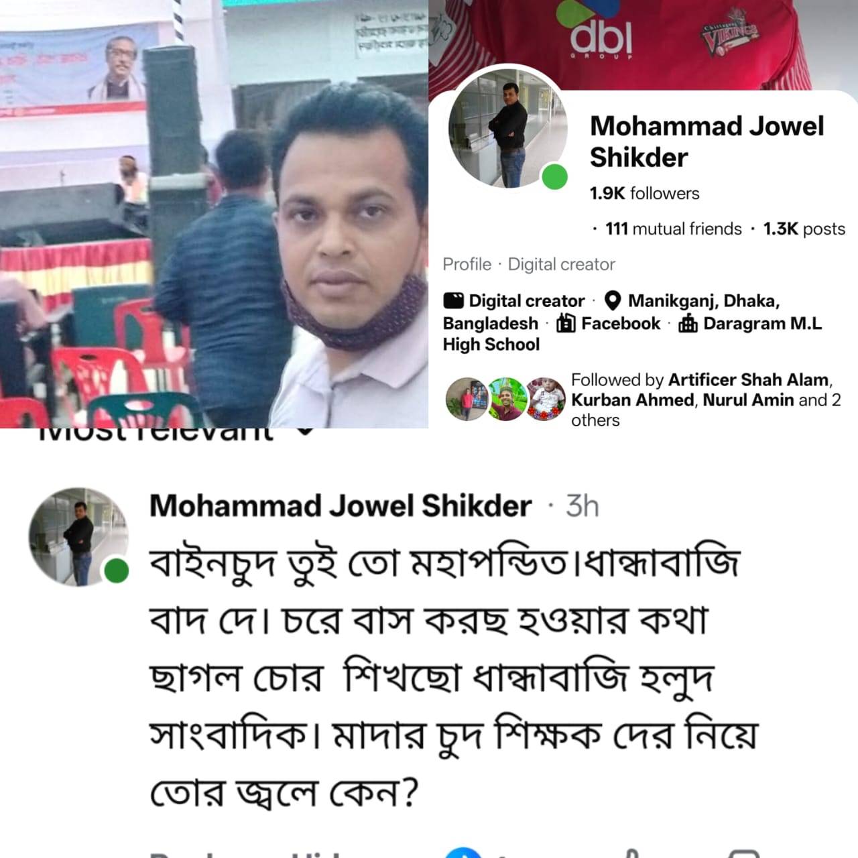Open Kurban Ahmed follower avatar
Image resolution: width=858 pixels, height=858 pixels.
(x=507, y=399)
